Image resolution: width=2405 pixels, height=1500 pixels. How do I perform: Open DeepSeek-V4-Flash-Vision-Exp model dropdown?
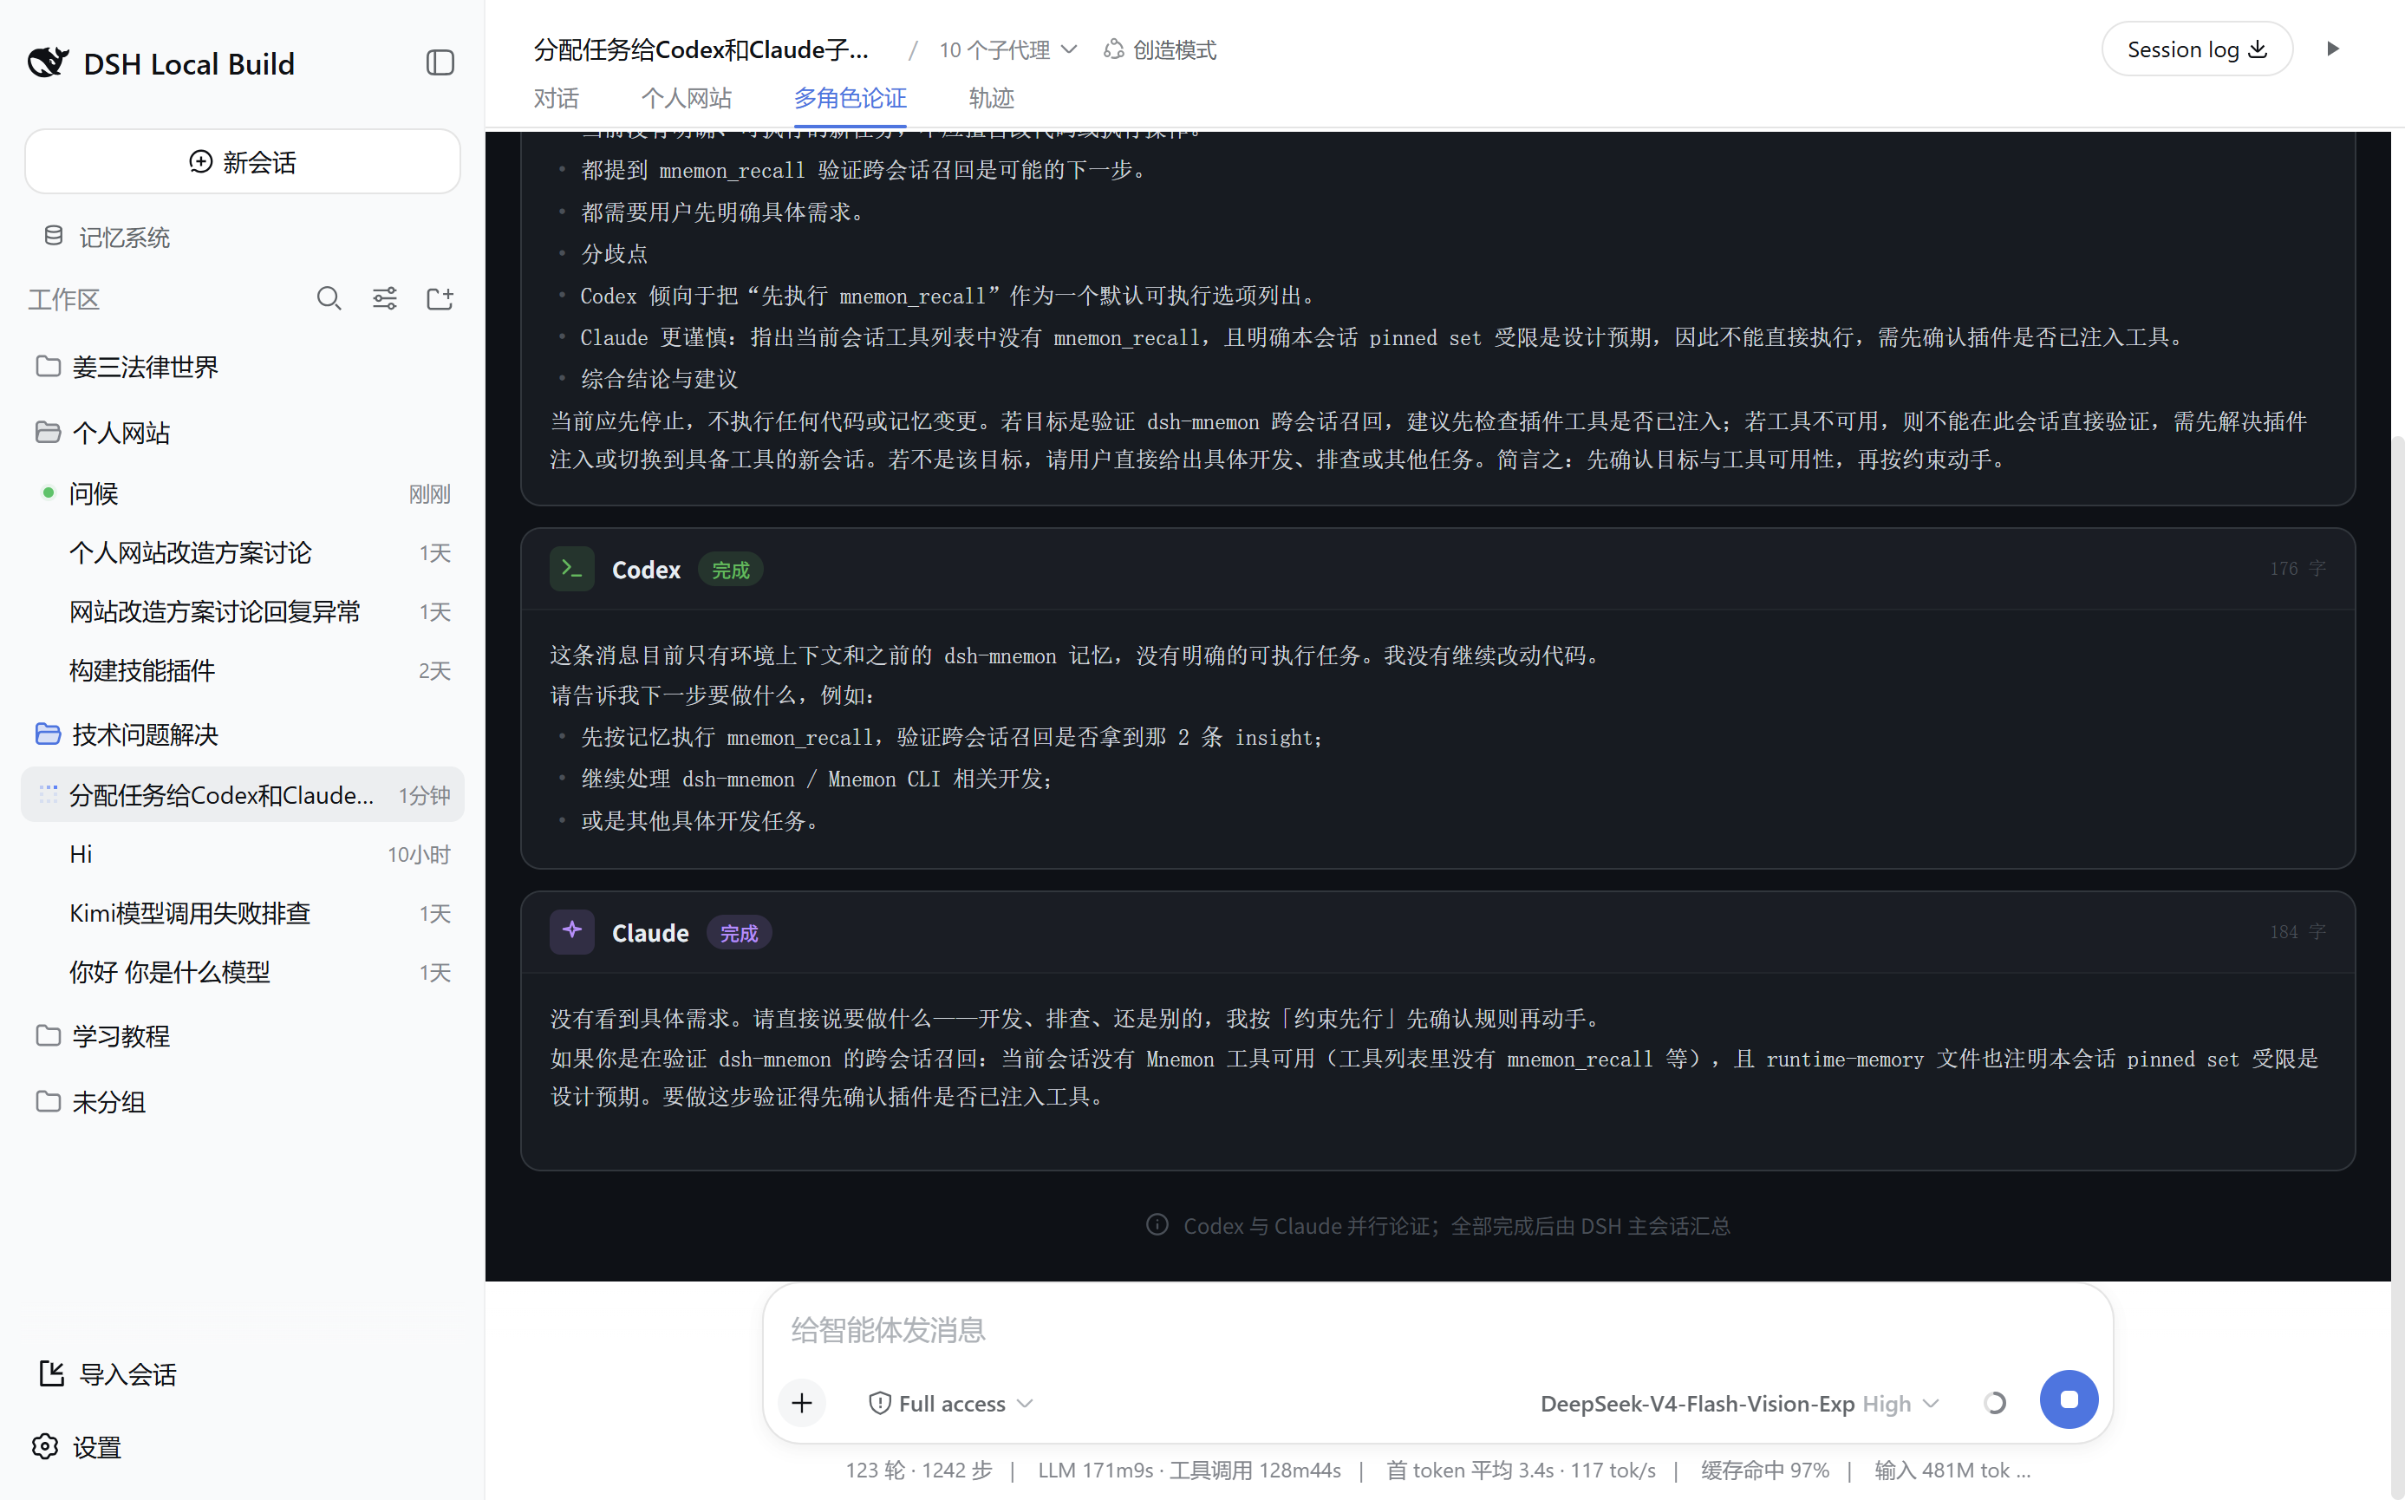[1739, 1403]
